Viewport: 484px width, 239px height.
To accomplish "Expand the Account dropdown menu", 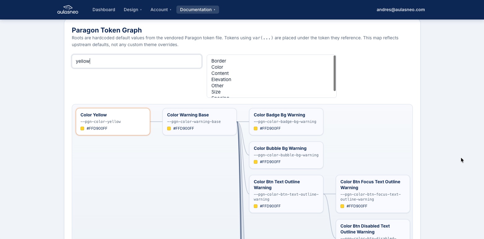I will tap(161, 10).
